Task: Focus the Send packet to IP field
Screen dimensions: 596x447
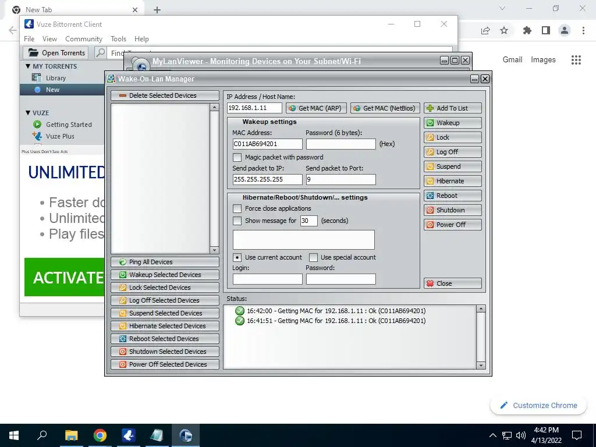Action: pos(268,179)
